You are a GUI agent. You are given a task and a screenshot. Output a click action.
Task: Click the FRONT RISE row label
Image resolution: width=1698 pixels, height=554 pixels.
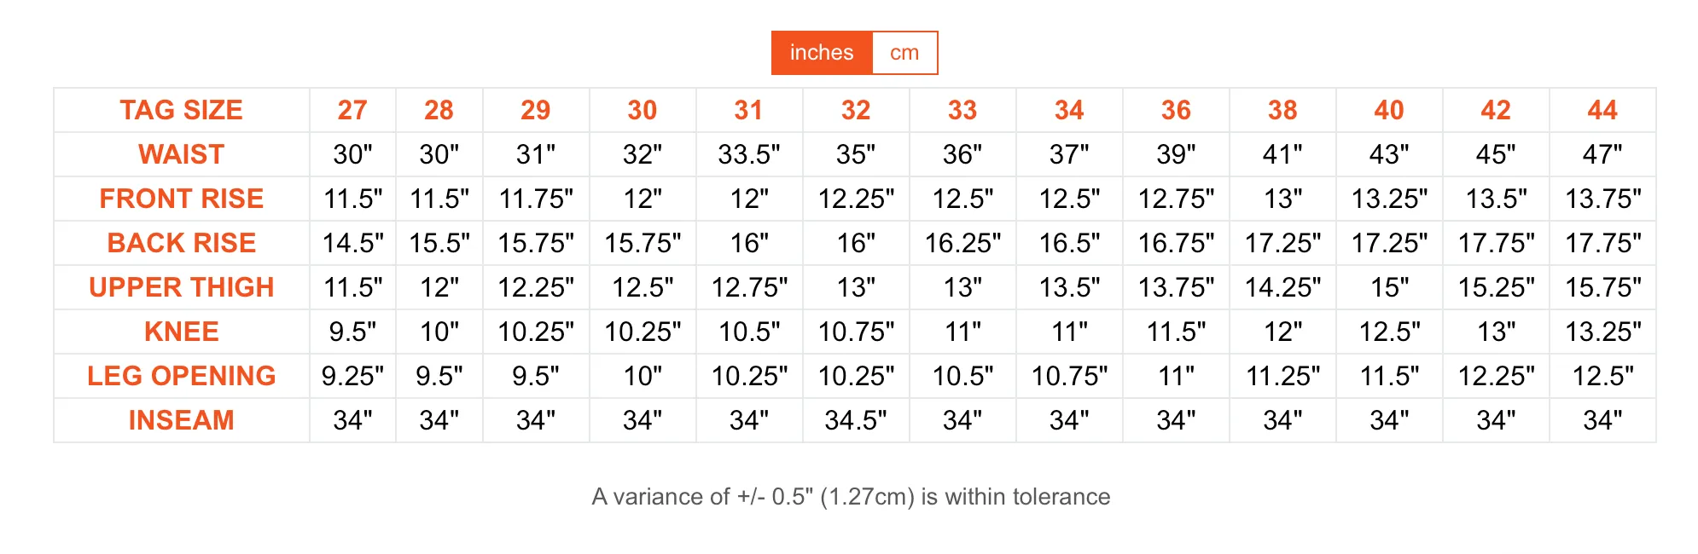coord(182,199)
